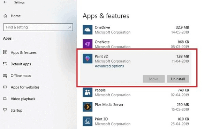This screenshot has height=129, width=204.
Task: Click the back arrow in Settings
Action: 5,2
